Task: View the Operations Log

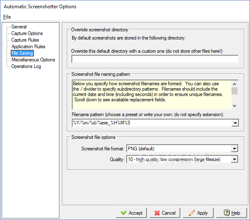Action: (x=26, y=66)
